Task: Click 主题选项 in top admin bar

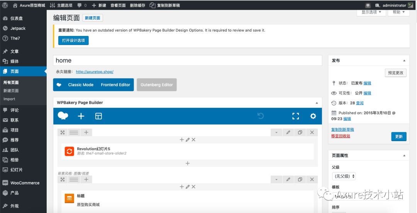Action: [x=61, y=5]
